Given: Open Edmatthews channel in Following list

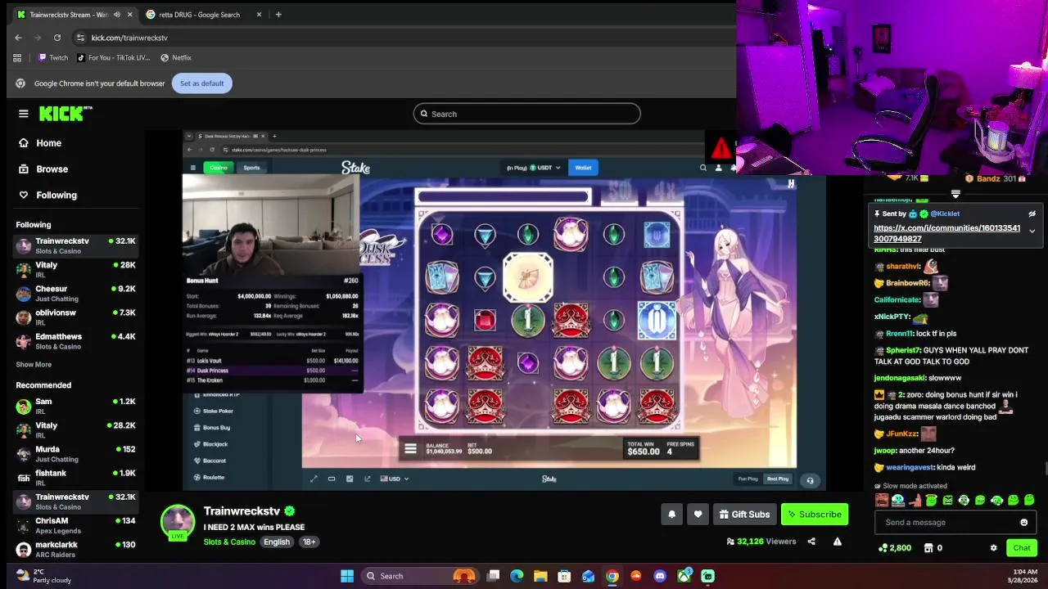Looking at the screenshot, I should [75, 340].
